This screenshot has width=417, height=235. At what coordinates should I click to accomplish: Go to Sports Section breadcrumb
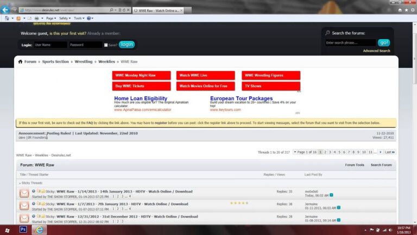pos(55,61)
